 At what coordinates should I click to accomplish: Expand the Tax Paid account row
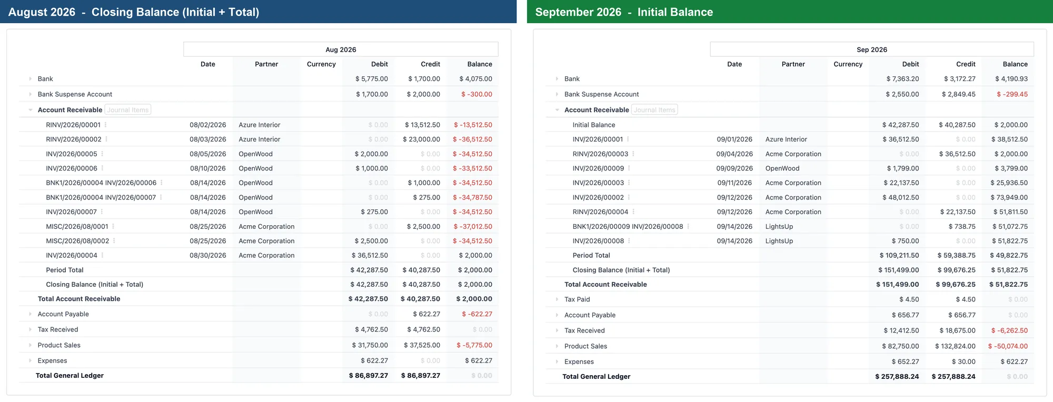[557, 299]
